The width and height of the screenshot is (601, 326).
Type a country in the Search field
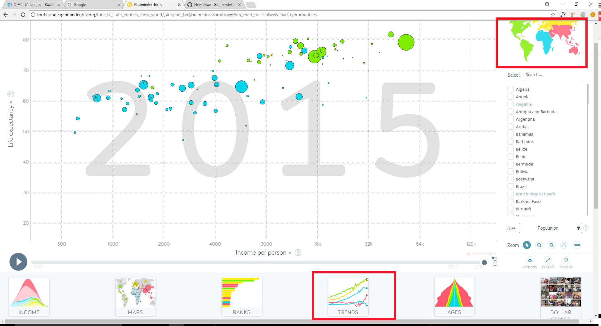point(552,74)
